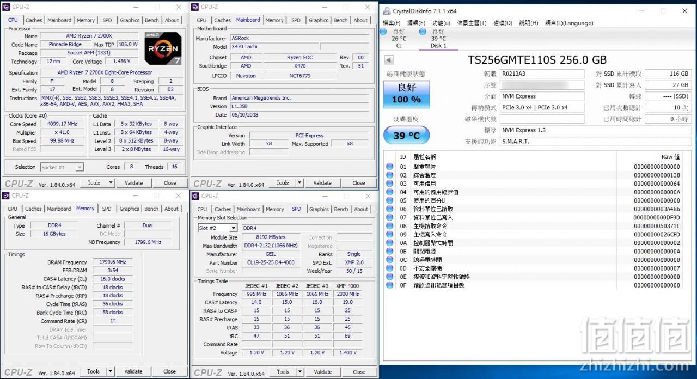Click the CPU-Z title icon in the Mainboard window
The image size is (697, 379).
pos(194,7)
